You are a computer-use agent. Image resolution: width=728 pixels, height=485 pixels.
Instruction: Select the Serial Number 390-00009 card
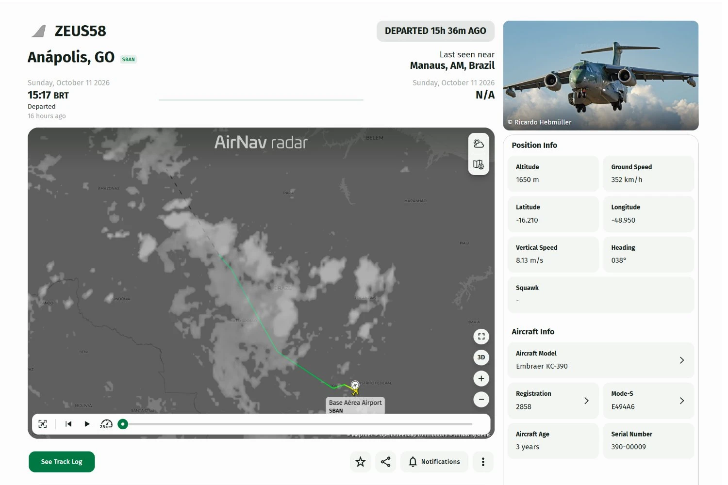(x=648, y=441)
